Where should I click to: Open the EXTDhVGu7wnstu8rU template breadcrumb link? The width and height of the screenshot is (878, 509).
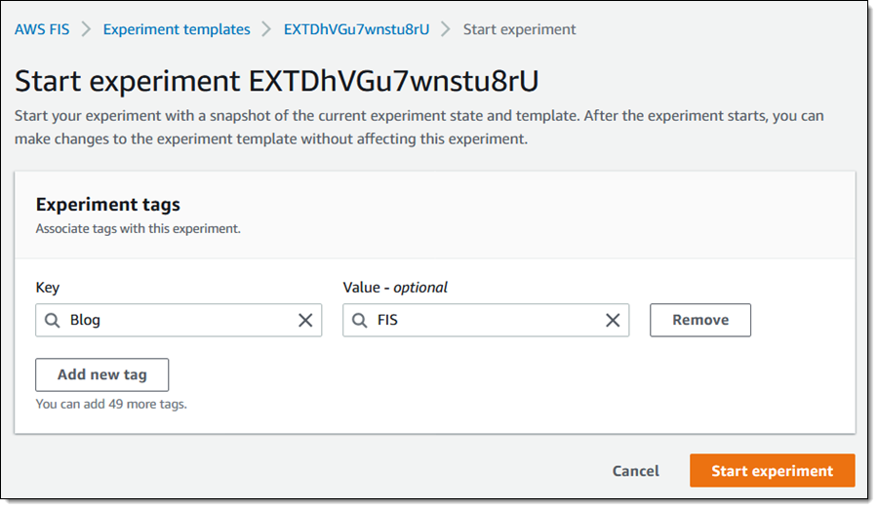click(356, 29)
